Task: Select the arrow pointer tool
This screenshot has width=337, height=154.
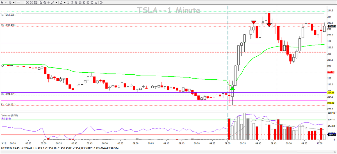Action: [x=41, y=3]
